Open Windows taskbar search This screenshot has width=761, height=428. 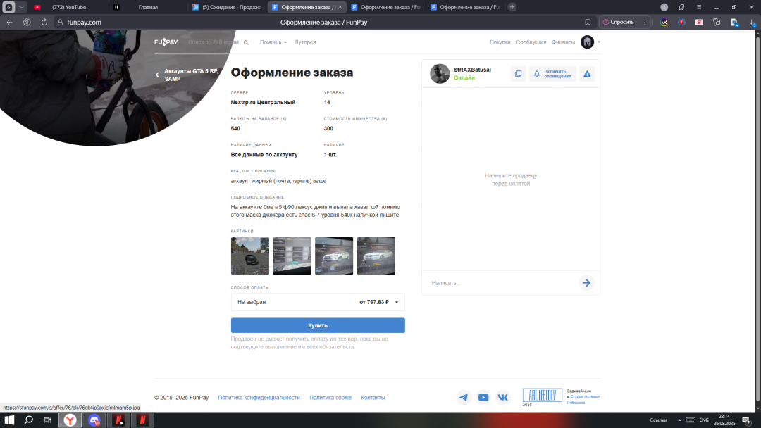(29, 420)
